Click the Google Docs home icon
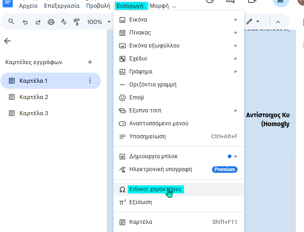The width and height of the screenshot is (304, 232). [x=8, y=3]
